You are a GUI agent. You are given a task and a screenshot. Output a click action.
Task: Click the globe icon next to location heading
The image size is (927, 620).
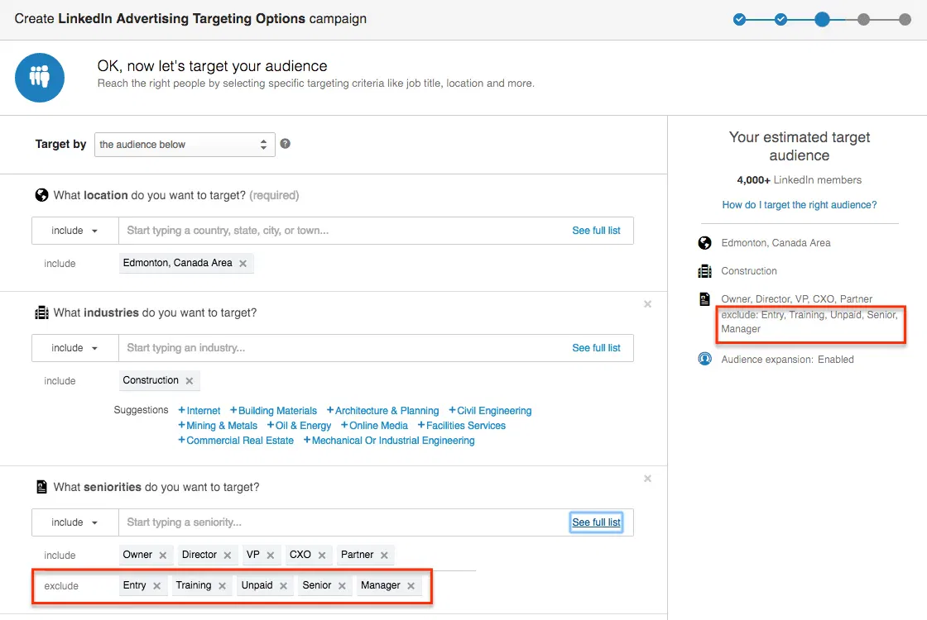(42, 195)
